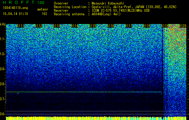Click the receiver text ICOM IC-575
189x120 pixels.
point(102,10)
